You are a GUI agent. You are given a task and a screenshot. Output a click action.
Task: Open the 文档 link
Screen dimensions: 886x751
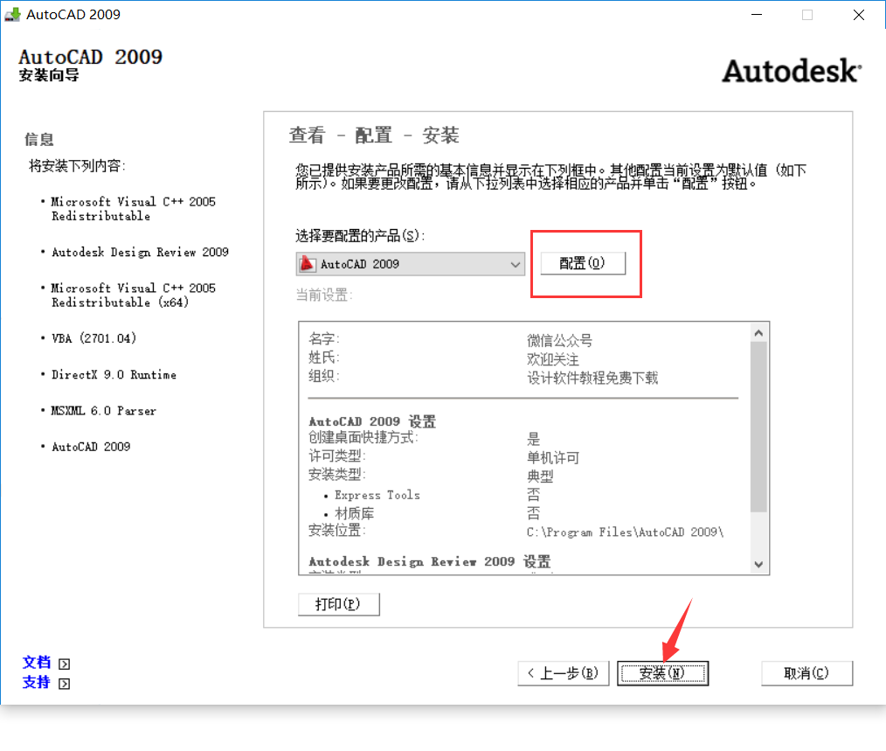(37, 663)
